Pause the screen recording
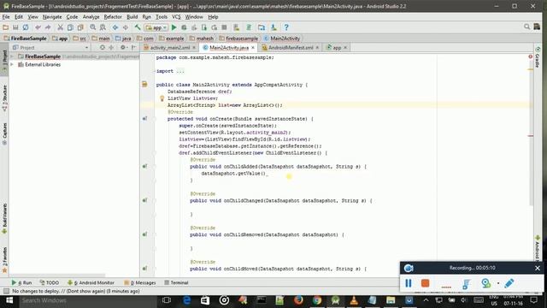Image resolution: width=547 pixels, height=308 pixels. [x=409, y=283]
